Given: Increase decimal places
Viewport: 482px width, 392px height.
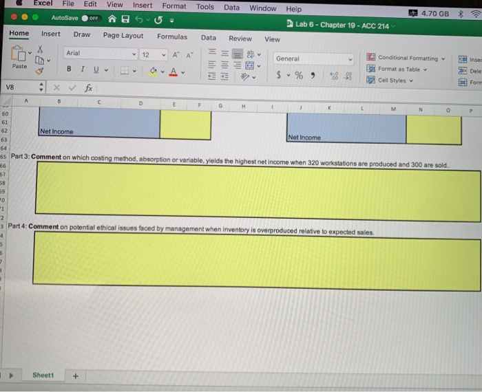Looking at the screenshot, I should pos(334,76).
